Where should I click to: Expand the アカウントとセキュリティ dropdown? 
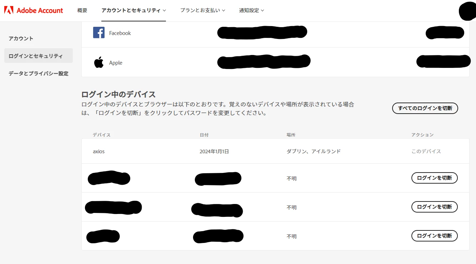(x=134, y=10)
